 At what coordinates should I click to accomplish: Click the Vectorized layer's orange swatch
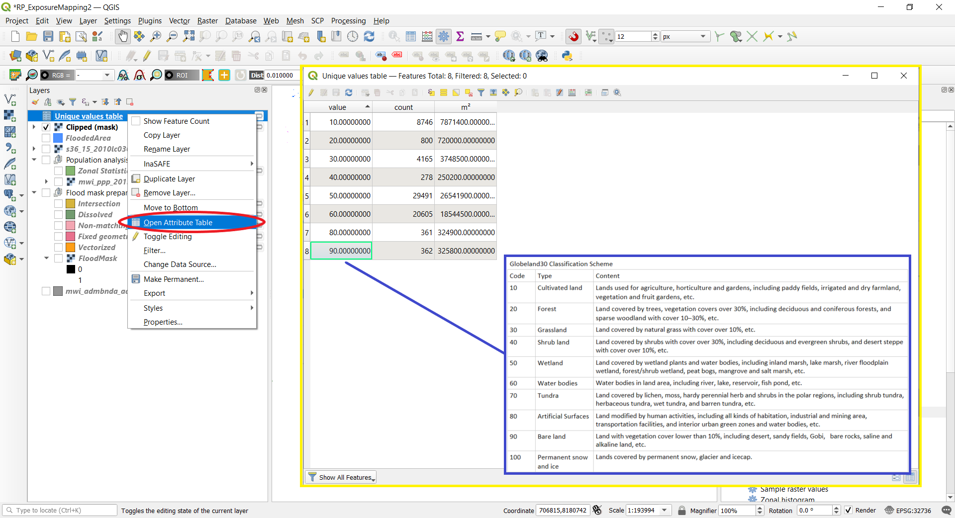[x=69, y=247]
